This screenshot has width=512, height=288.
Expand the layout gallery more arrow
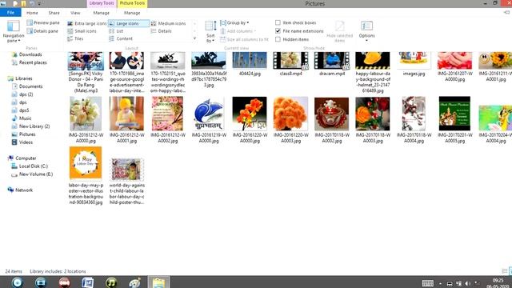click(x=194, y=38)
